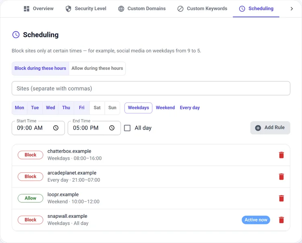Click the clock icon beside Scheduling heading
Viewport: 302px width, 243px height.
point(16,35)
